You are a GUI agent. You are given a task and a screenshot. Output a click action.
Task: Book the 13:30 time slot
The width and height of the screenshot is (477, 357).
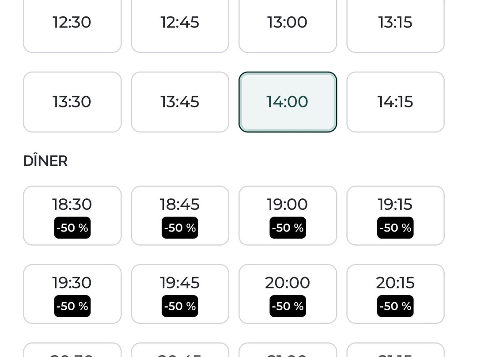(72, 102)
